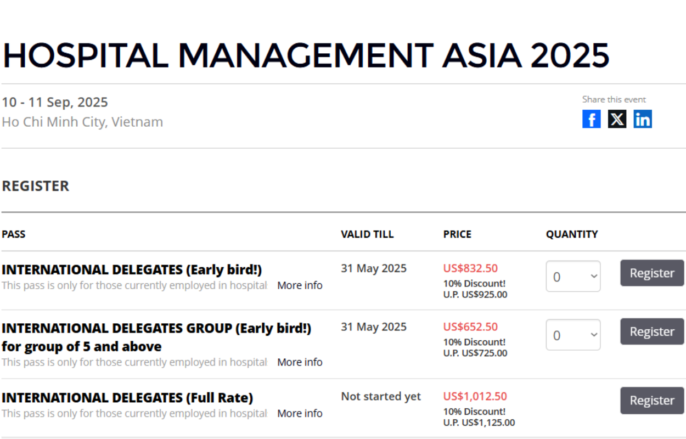Select the event date 10 - 11 Sep, 2025
Image resolution: width=686 pixels, height=439 pixels.
(x=55, y=102)
